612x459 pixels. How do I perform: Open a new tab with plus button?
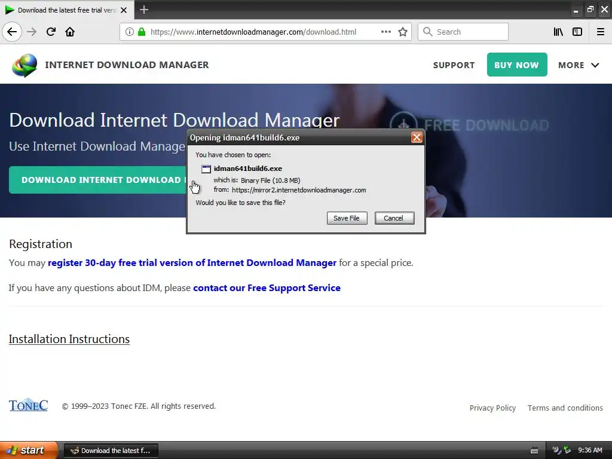click(x=144, y=10)
